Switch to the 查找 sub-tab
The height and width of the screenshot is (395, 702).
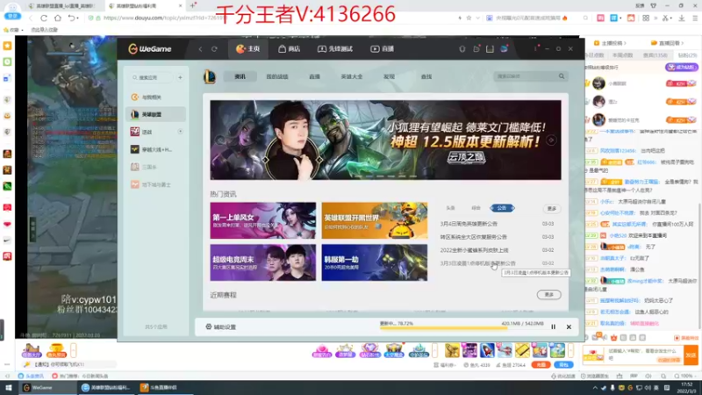tap(426, 76)
